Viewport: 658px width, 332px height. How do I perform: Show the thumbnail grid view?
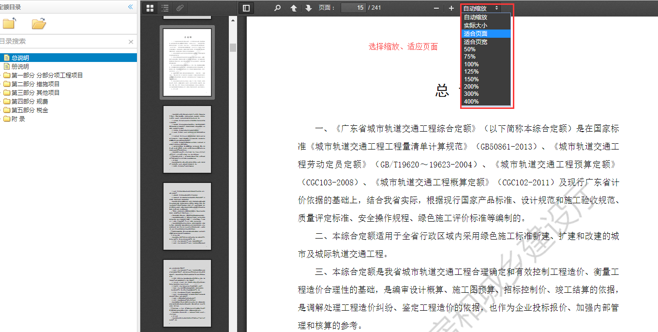(x=150, y=8)
